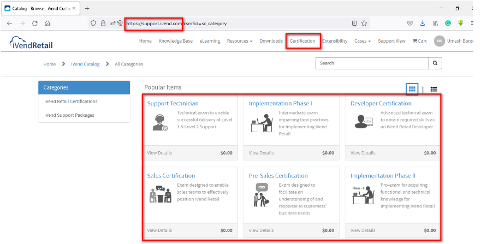Close the Catalog browser tab
The width and height of the screenshot is (487, 244).
coord(74,8)
